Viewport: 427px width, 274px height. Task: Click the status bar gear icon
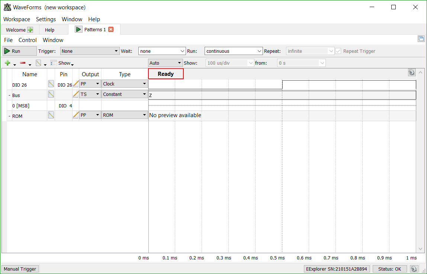(414, 269)
